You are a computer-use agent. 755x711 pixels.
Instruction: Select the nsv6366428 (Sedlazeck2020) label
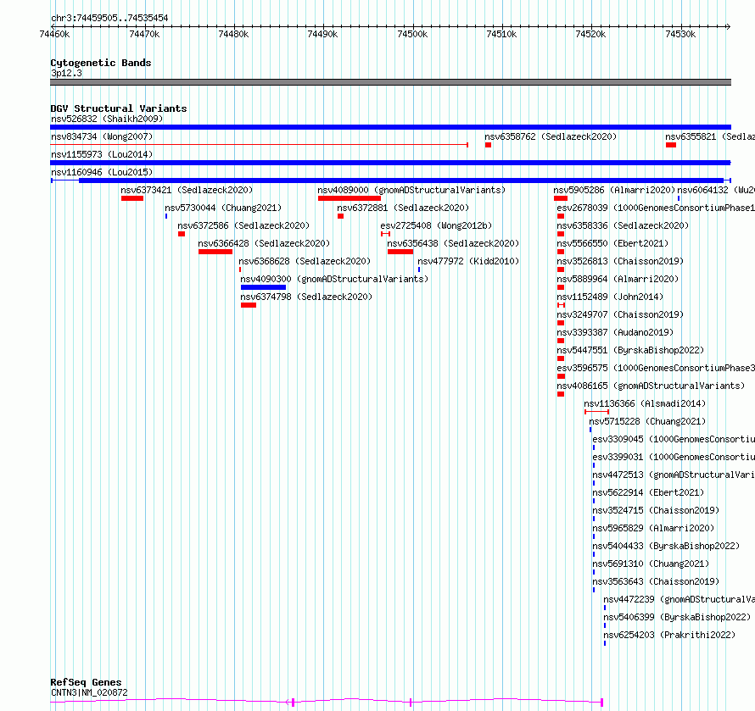(x=264, y=243)
